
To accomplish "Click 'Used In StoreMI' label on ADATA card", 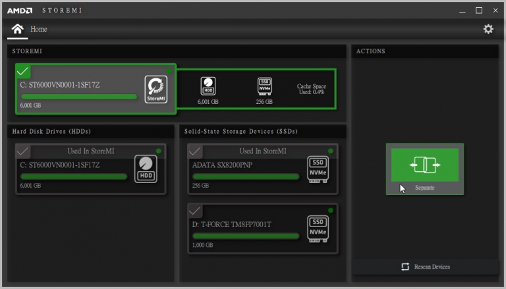I will [263, 151].
